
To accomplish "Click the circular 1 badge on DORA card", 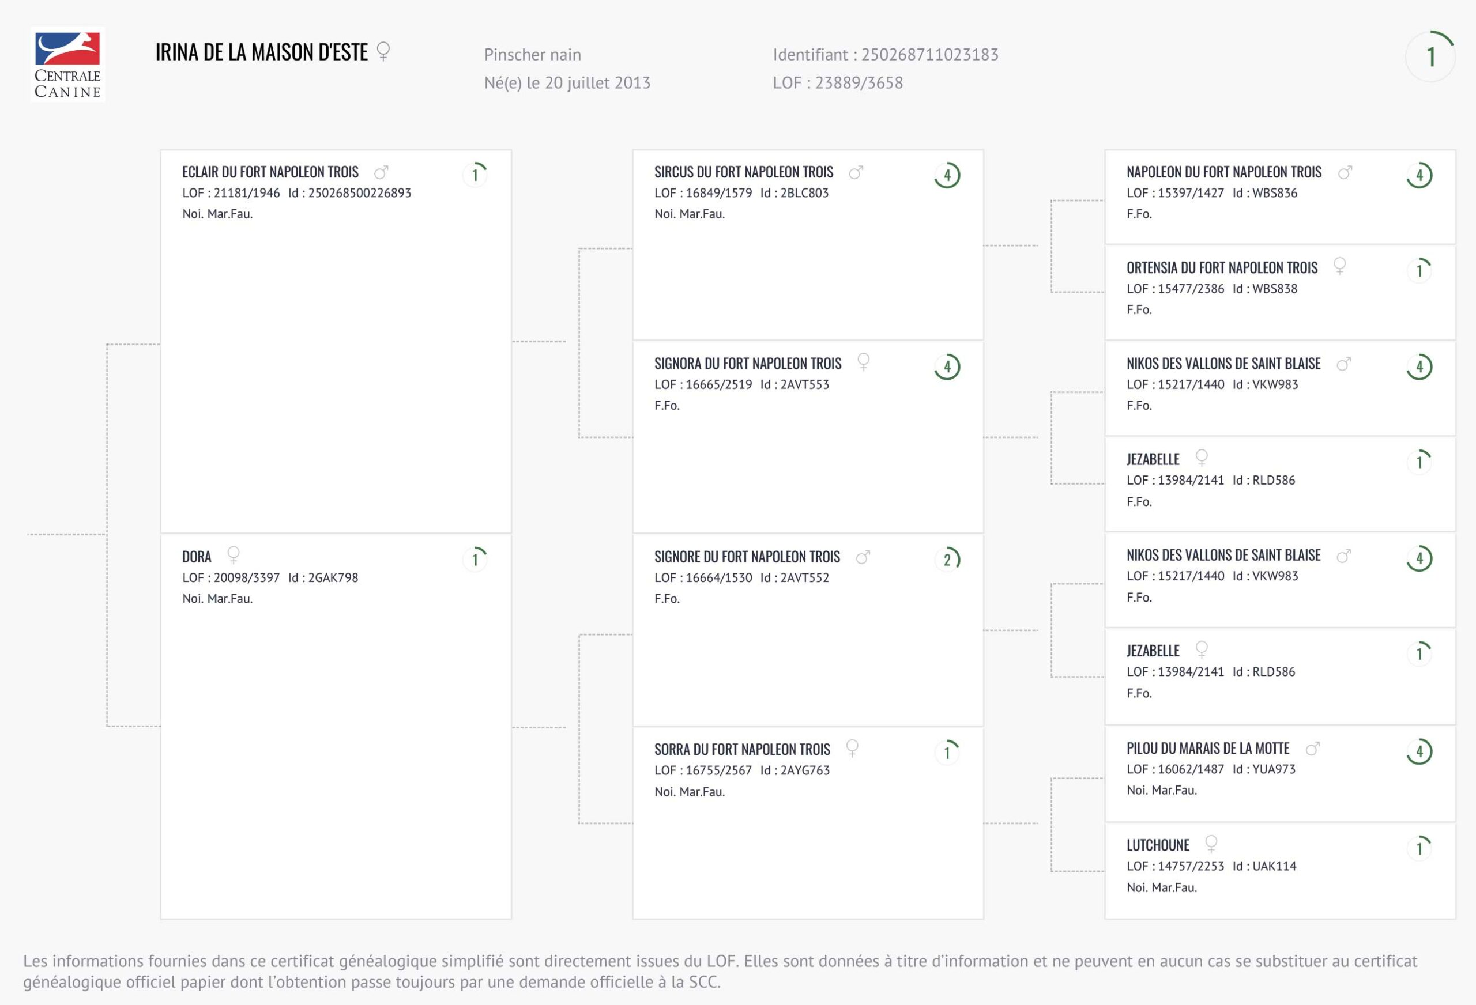I will (475, 560).
